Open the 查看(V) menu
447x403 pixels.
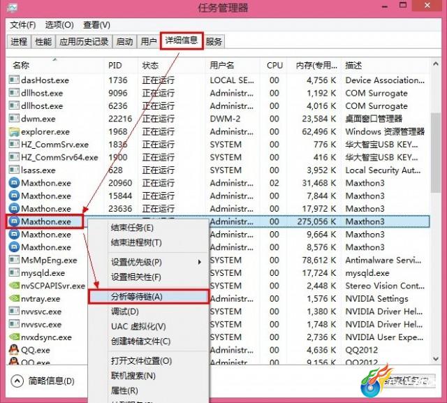coord(96,25)
